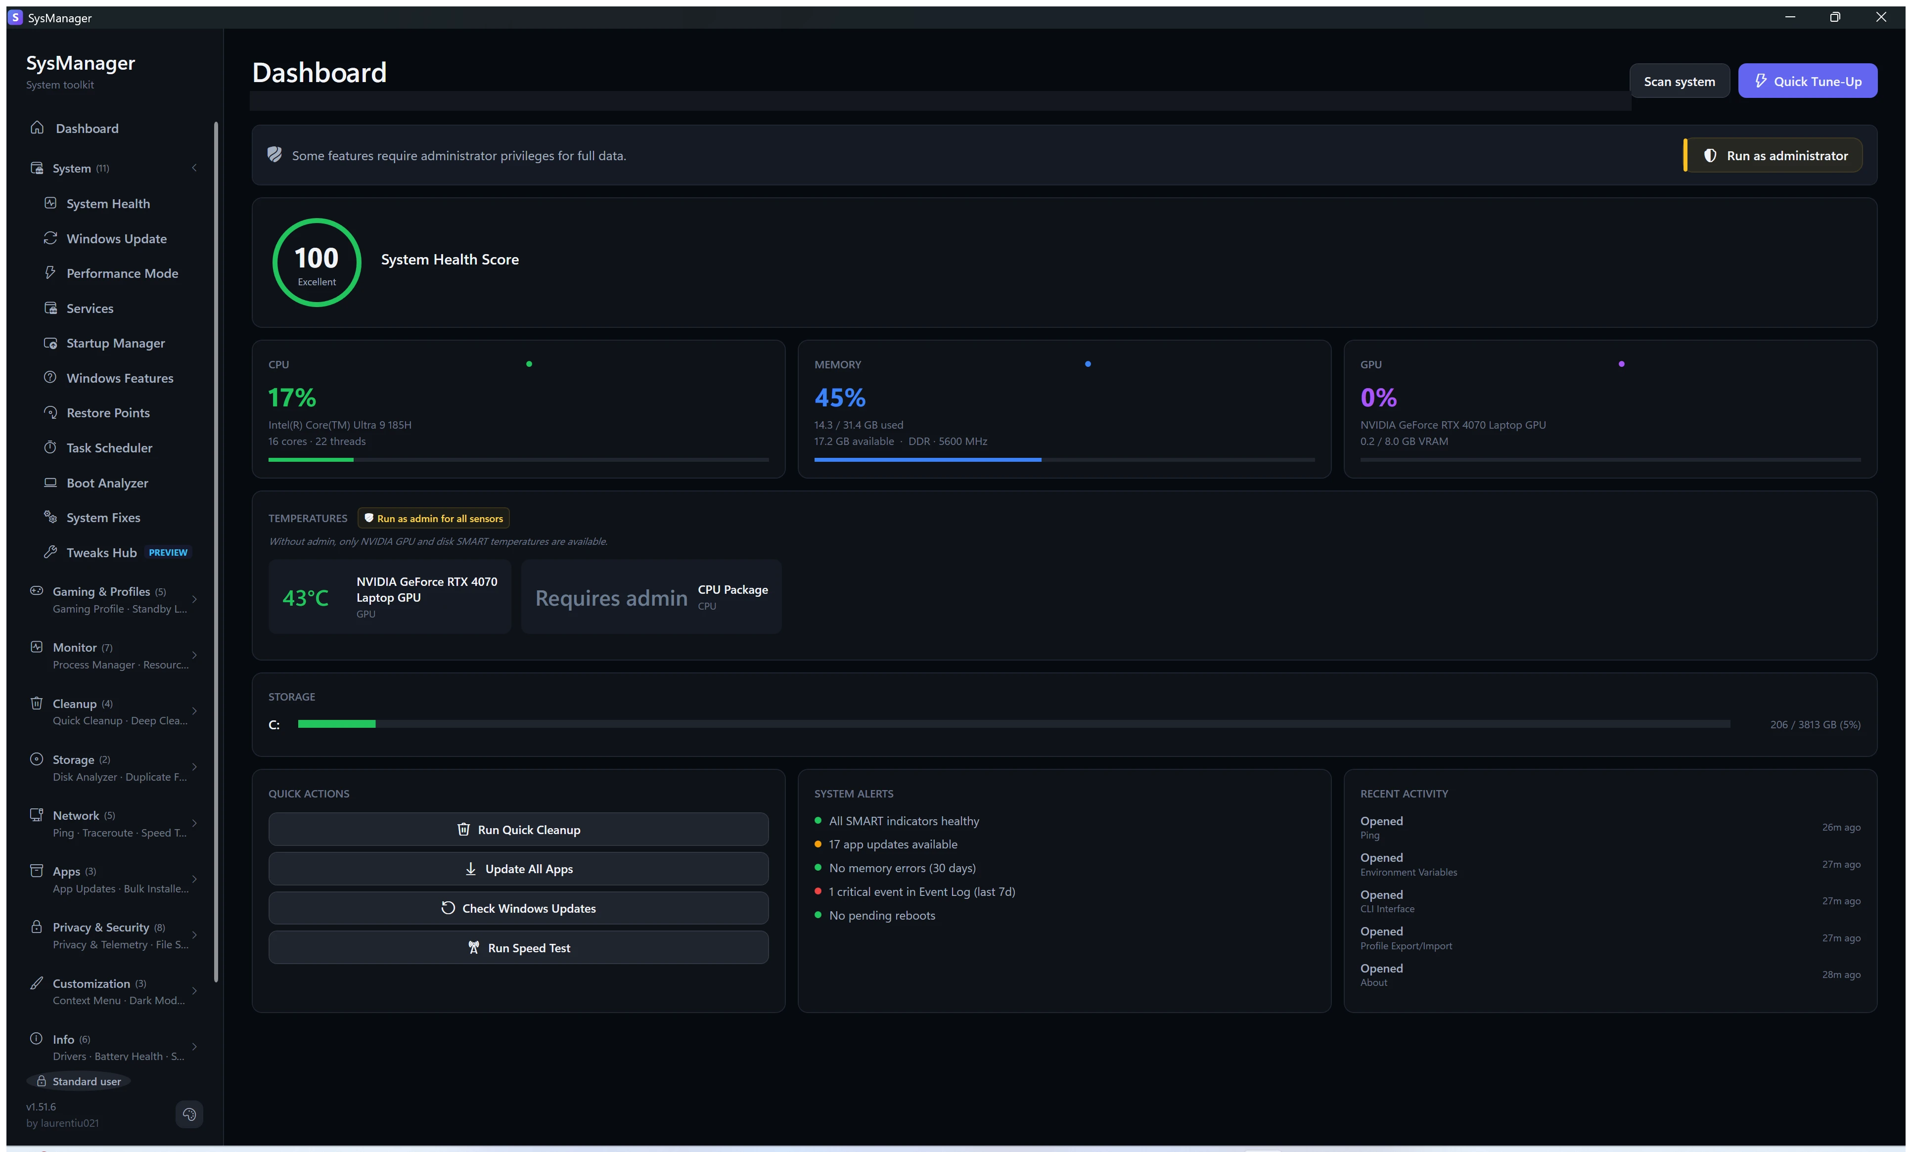Collapse the System section chevron
The image size is (1912, 1152).
pyautogui.click(x=194, y=168)
